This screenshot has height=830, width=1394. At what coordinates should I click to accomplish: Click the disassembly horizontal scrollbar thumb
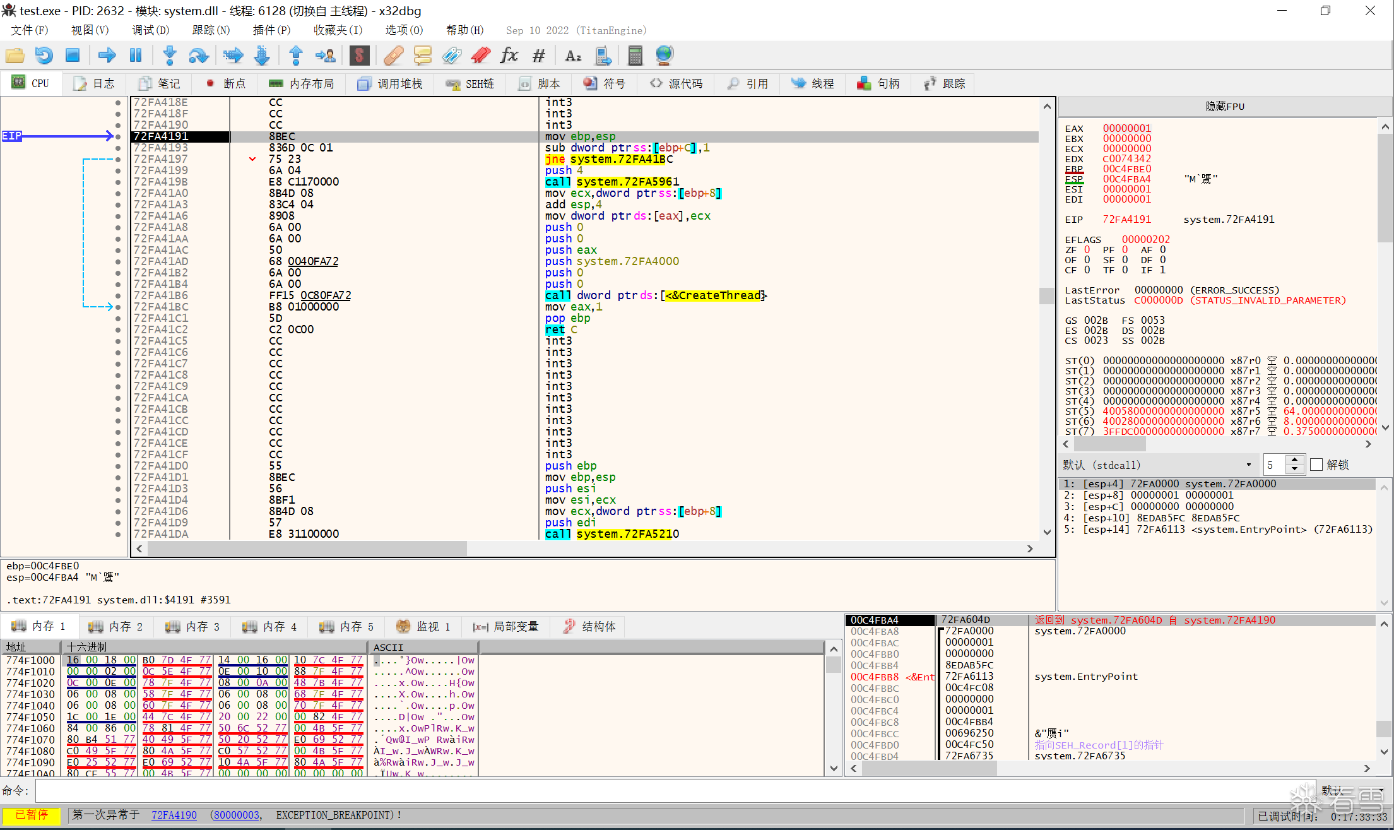pyautogui.click(x=307, y=548)
